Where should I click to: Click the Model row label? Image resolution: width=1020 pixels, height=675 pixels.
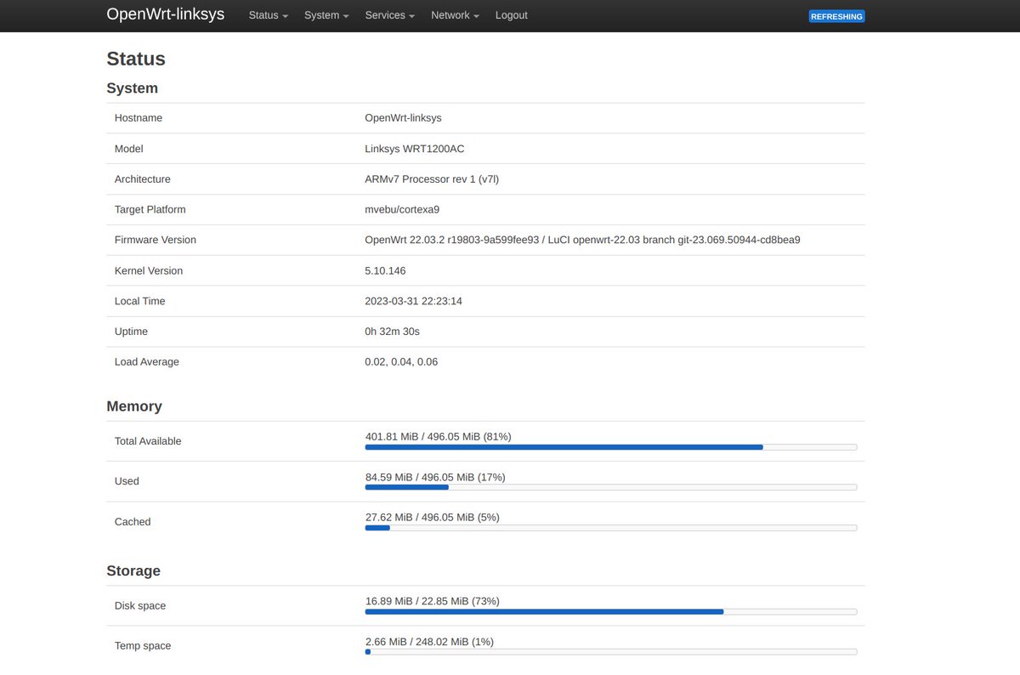coord(129,149)
